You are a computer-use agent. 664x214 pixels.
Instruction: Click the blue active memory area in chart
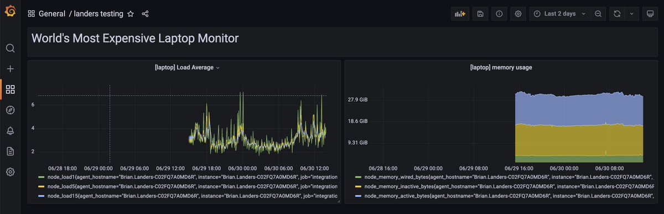coord(578,109)
